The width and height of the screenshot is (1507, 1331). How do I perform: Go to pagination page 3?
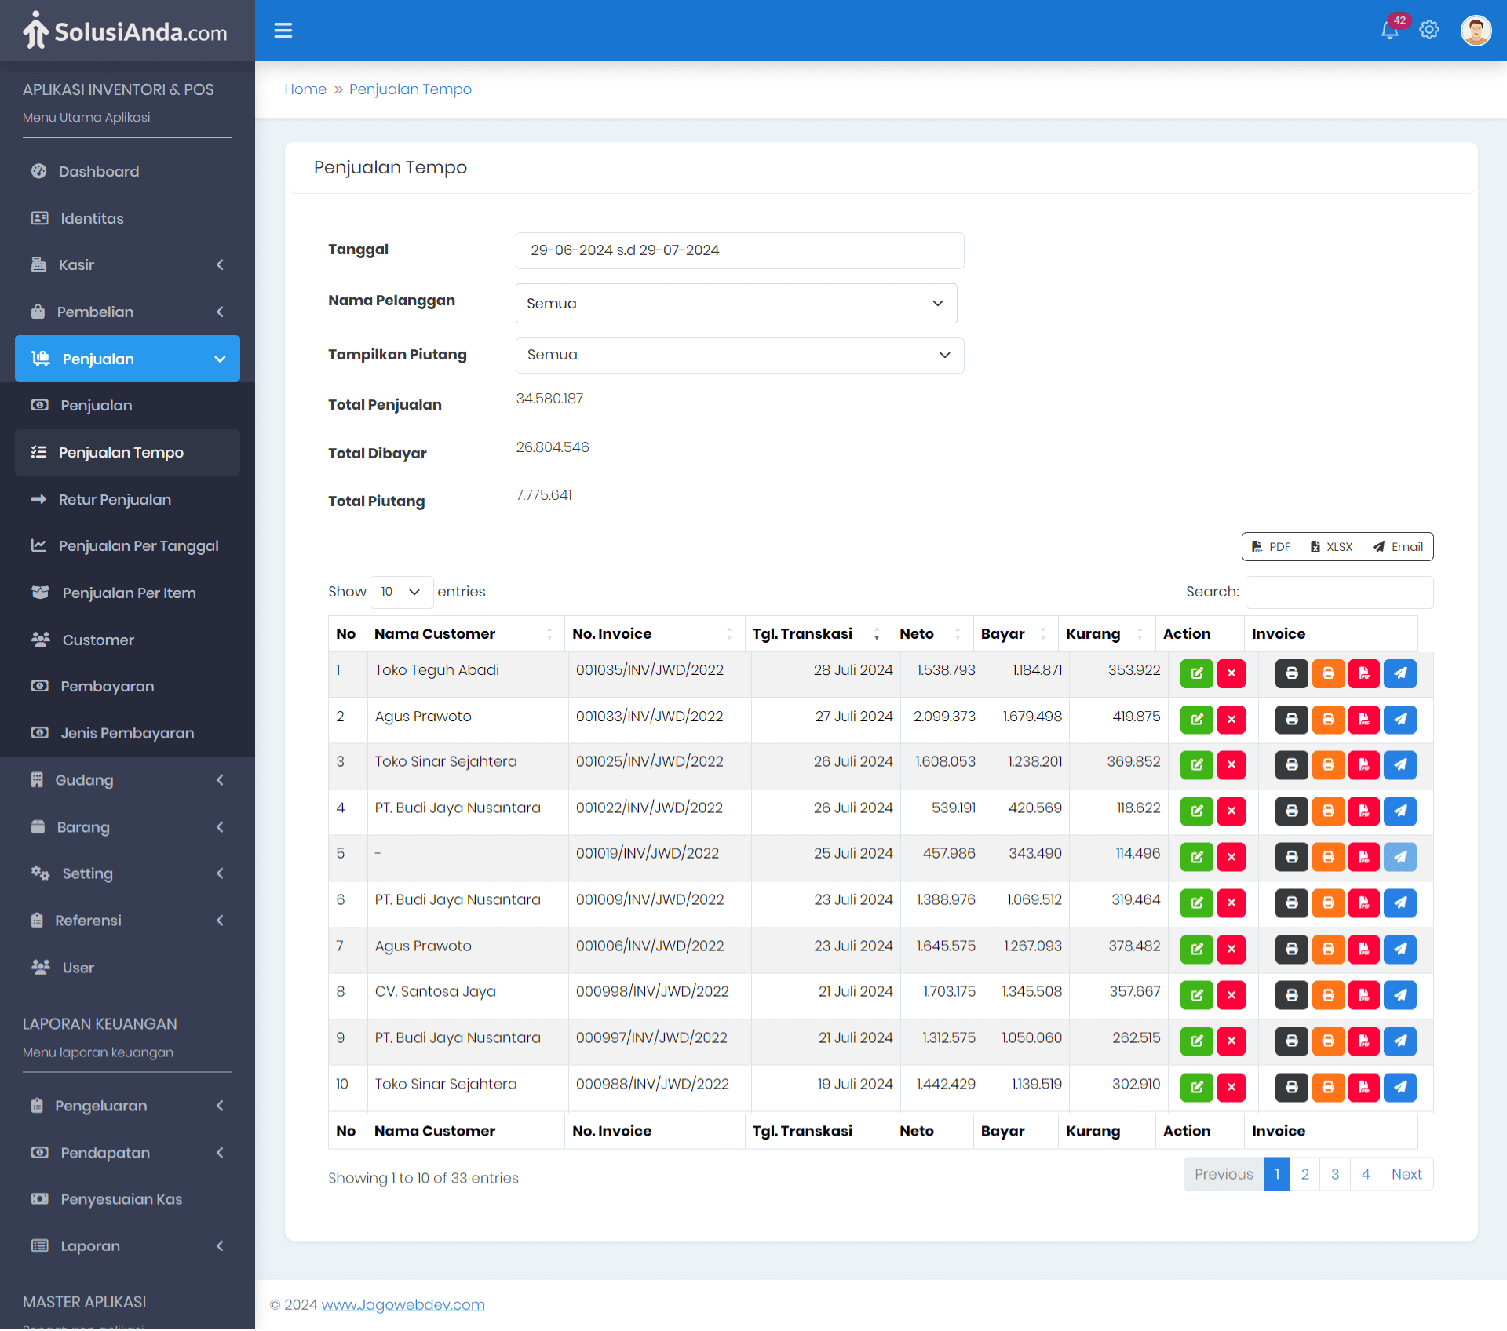[1335, 1175]
